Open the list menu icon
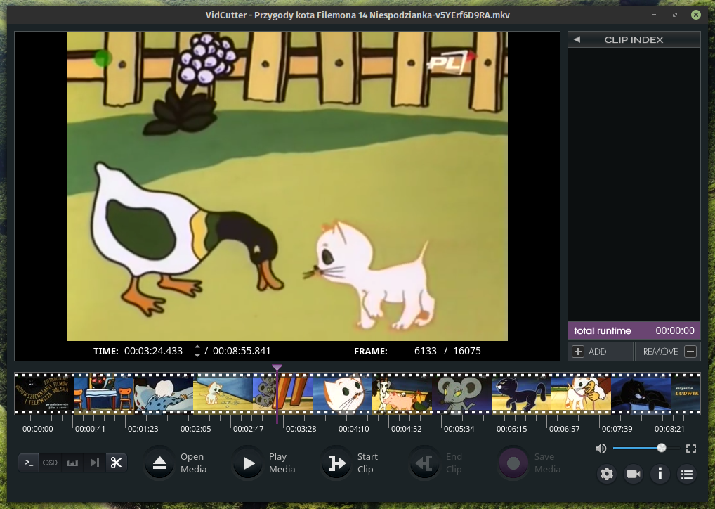 (x=687, y=474)
